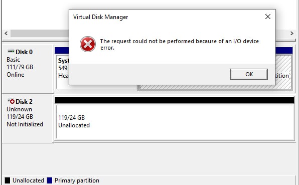Screen dimensions: 299x185
Task: Click the Disk 2 not-initialized red arrow icon
Action: [x=11, y=101]
